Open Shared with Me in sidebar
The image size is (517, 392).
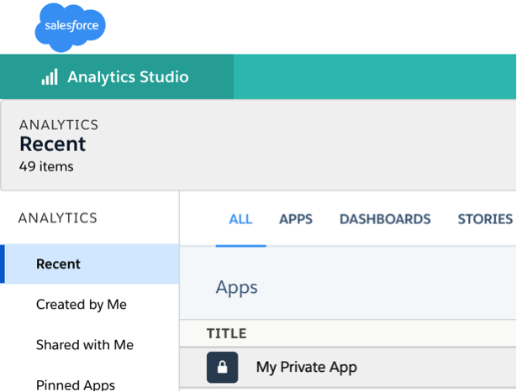point(85,345)
